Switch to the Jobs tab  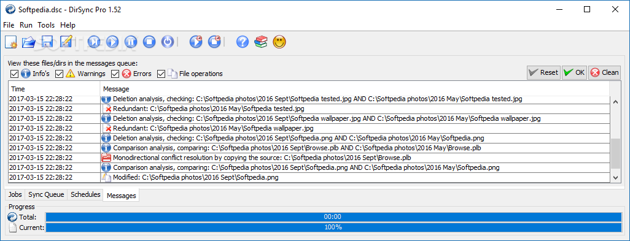pyautogui.click(x=15, y=194)
